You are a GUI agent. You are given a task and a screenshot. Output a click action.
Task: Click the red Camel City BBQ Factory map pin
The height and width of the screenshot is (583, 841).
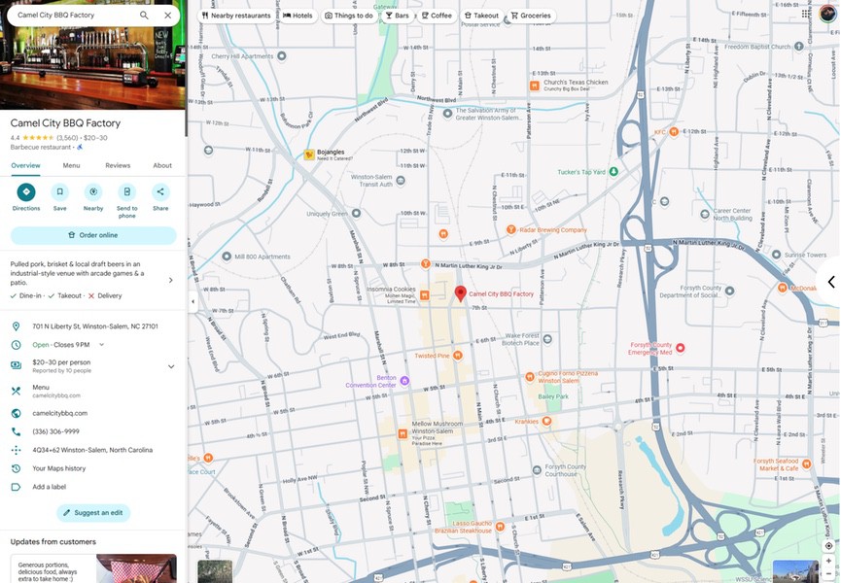pyautogui.click(x=460, y=293)
